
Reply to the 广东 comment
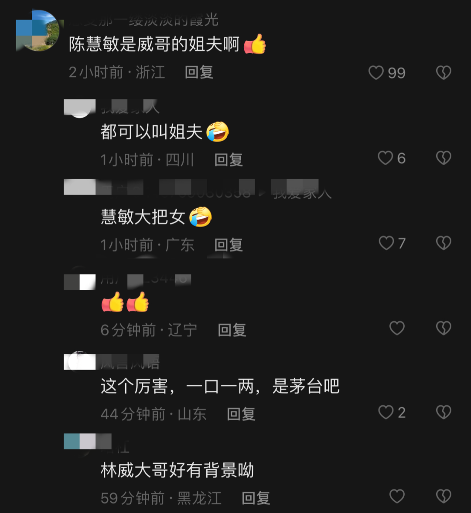pos(229,245)
